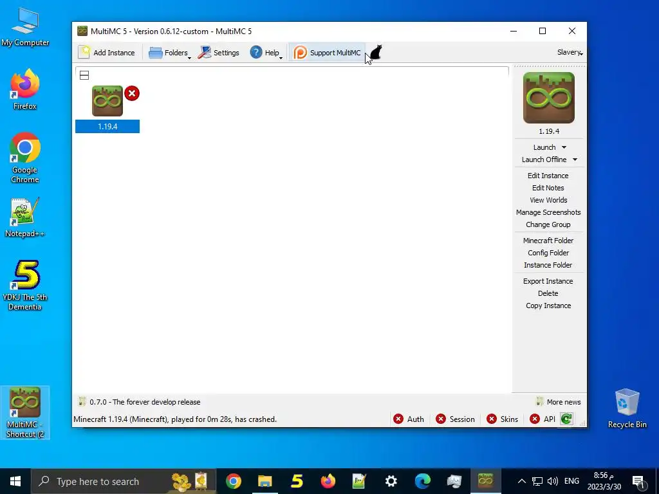
Task: Click the large 1.19.4 instance icon in sidebar
Action: tap(548, 98)
